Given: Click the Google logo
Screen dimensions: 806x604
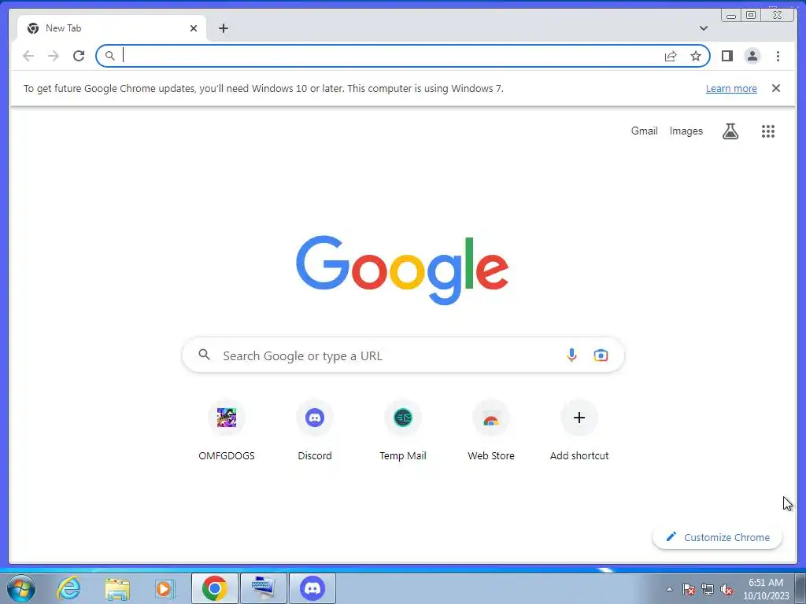Looking at the screenshot, I should click(402, 270).
